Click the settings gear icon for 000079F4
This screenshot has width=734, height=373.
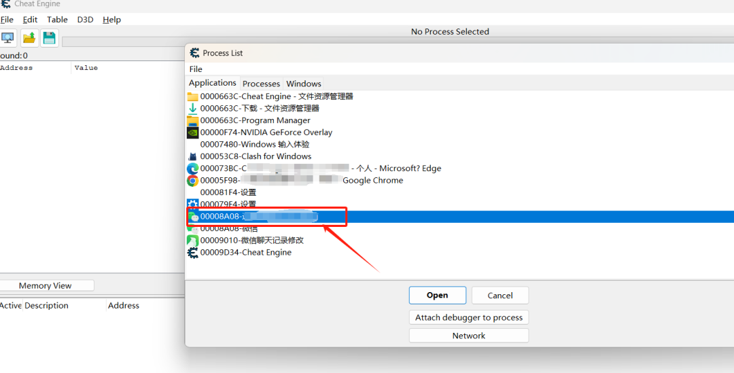pyautogui.click(x=192, y=204)
